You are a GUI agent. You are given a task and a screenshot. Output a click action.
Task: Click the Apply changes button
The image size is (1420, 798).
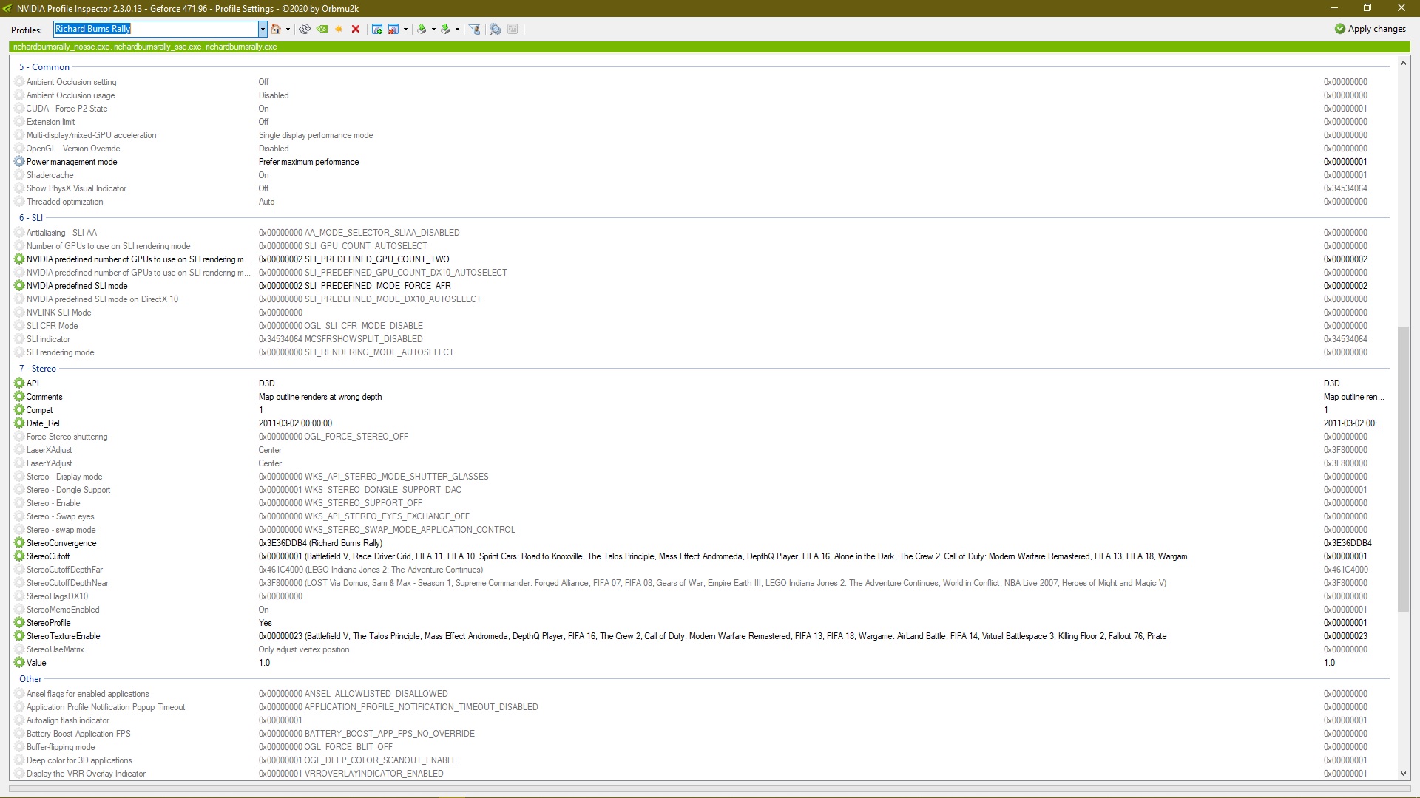pyautogui.click(x=1370, y=29)
